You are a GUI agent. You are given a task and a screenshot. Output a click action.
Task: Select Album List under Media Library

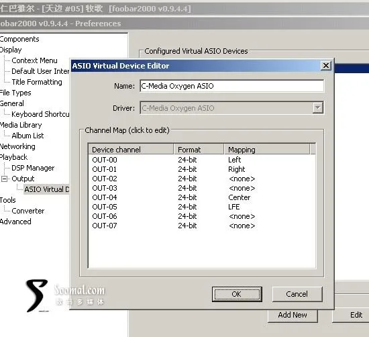(x=28, y=136)
